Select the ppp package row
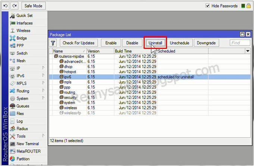 (x=150, y=87)
